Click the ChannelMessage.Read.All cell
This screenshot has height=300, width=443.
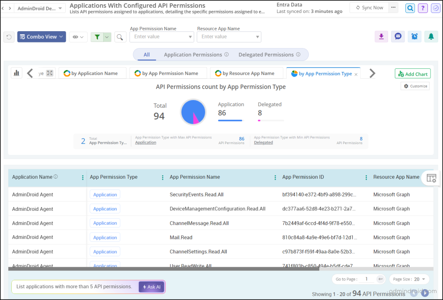point(199,223)
